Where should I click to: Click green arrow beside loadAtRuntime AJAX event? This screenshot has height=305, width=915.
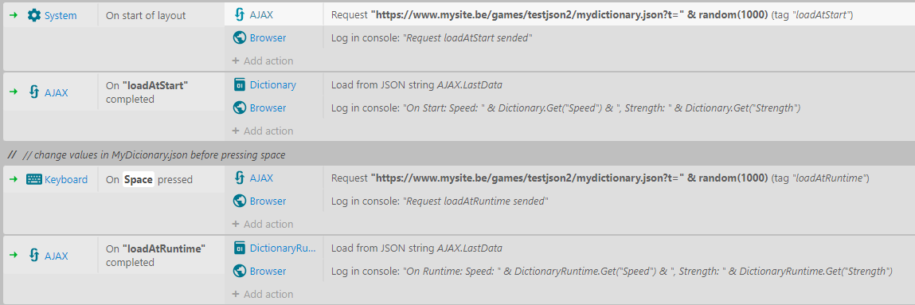click(14, 256)
